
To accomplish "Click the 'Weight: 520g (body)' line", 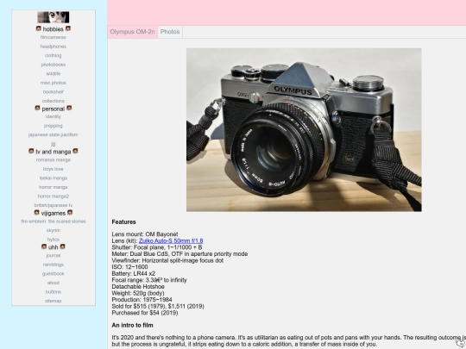I will [138, 293].
